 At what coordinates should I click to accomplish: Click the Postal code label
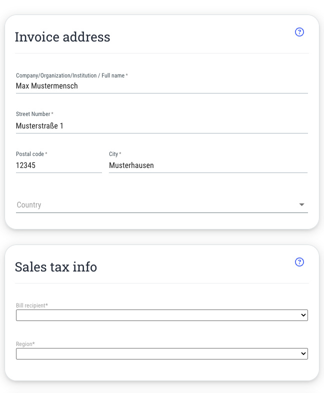pyautogui.click(x=31, y=154)
